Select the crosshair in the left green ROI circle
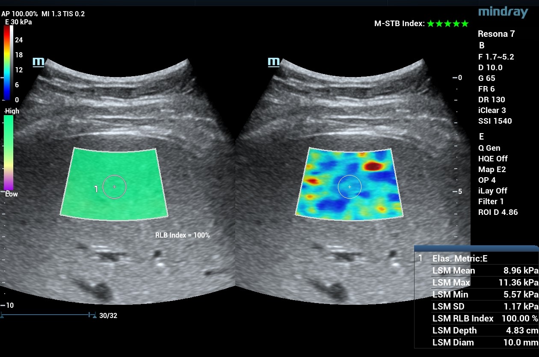This screenshot has height=357, width=539. 114,187
